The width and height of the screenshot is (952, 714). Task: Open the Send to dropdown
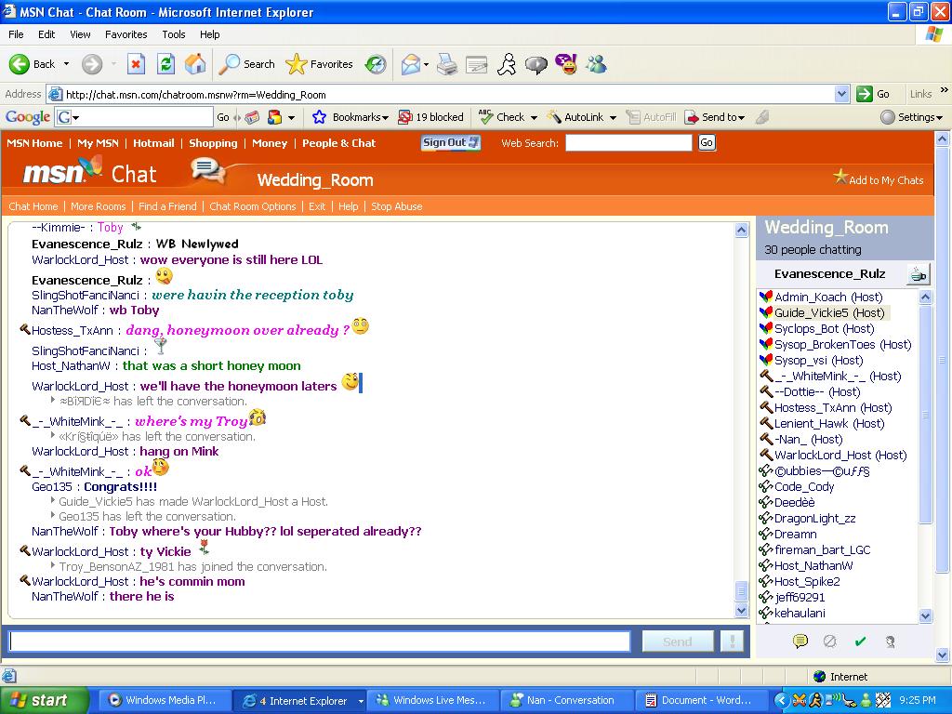[x=715, y=117]
